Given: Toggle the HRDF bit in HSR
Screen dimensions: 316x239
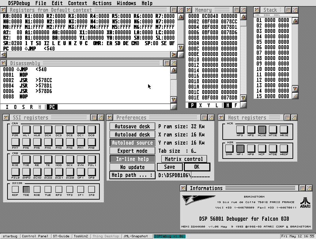Looking at the screenshot, I should click(x=284, y=149).
